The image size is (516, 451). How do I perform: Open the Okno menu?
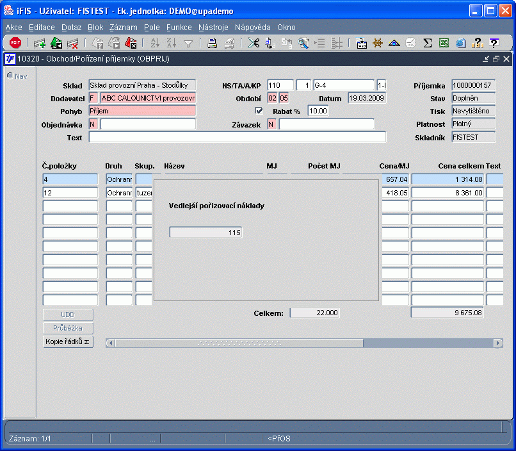click(286, 28)
